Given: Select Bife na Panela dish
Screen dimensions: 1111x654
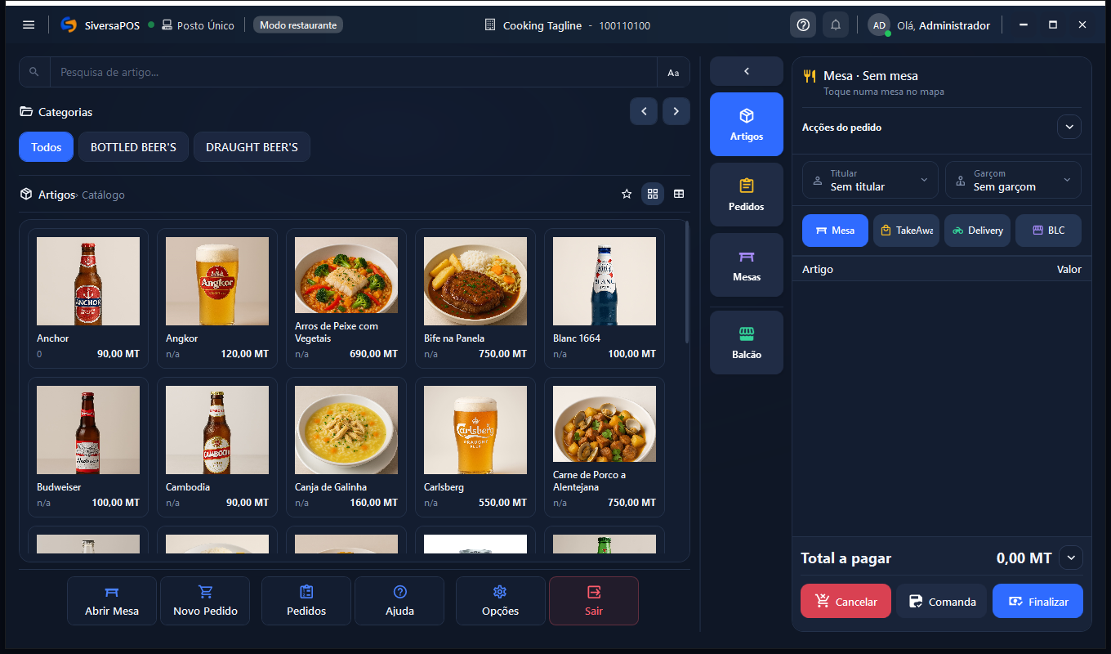Looking at the screenshot, I should (475, 298).
